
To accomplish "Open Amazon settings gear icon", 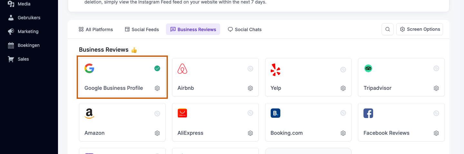I will click(x=157, y=133).
